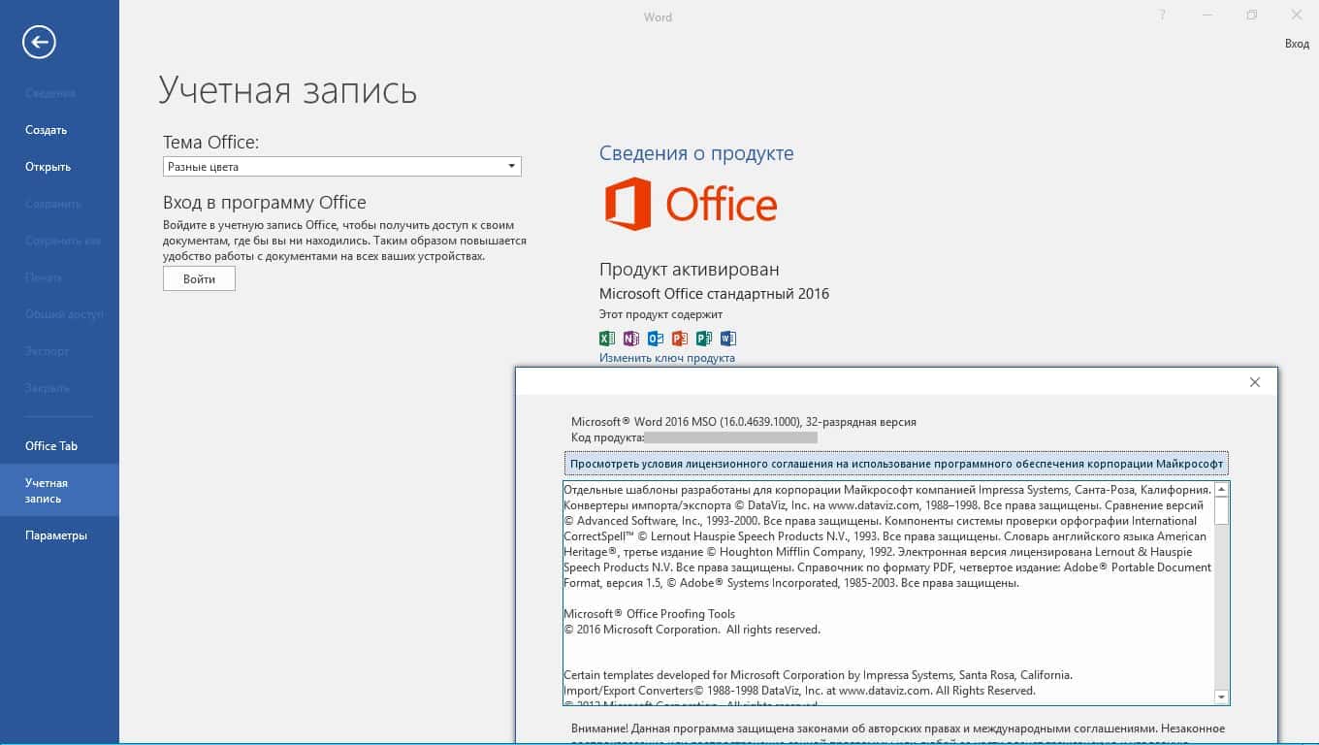Select the PowerPoint icon

[680, 339]
